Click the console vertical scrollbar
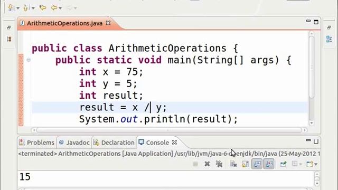The image size is (338, 190). (x=317, y=178)
